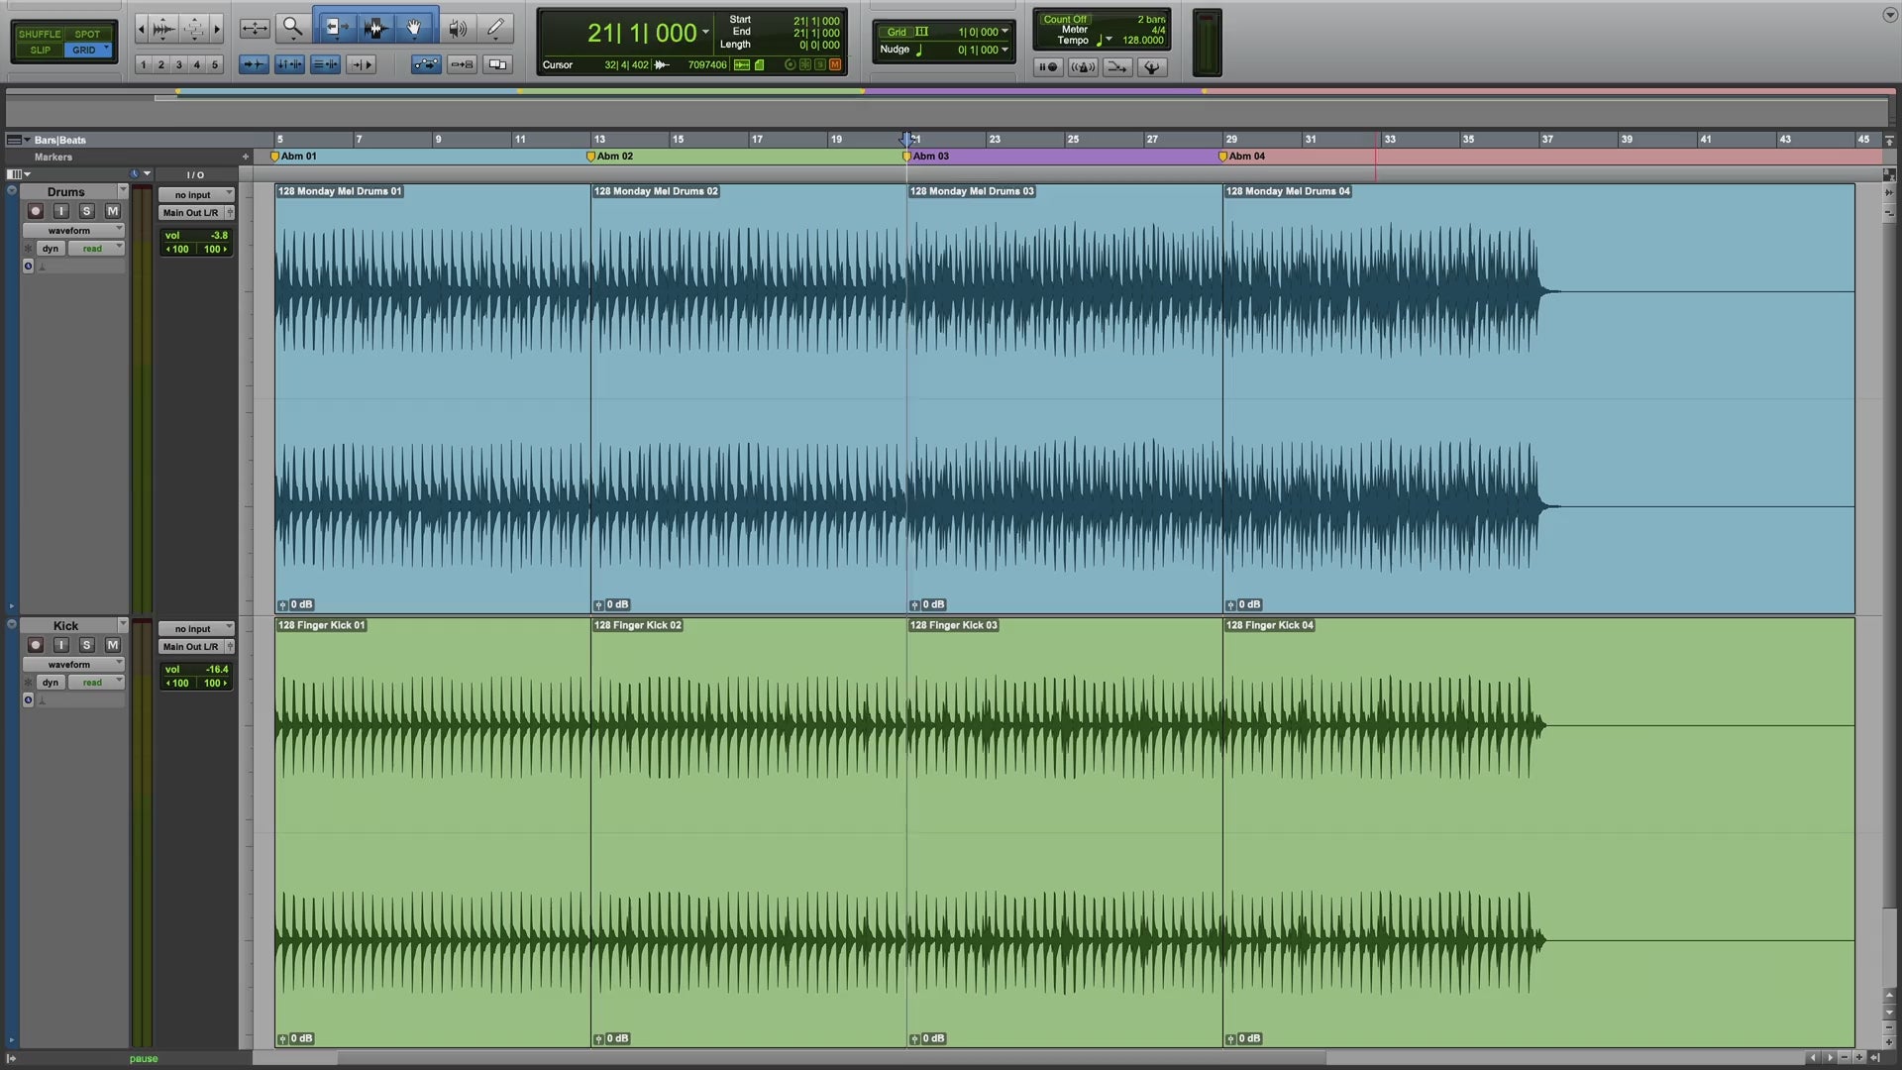
Task: Click the Drums dyn button
Action: (51, 249)
